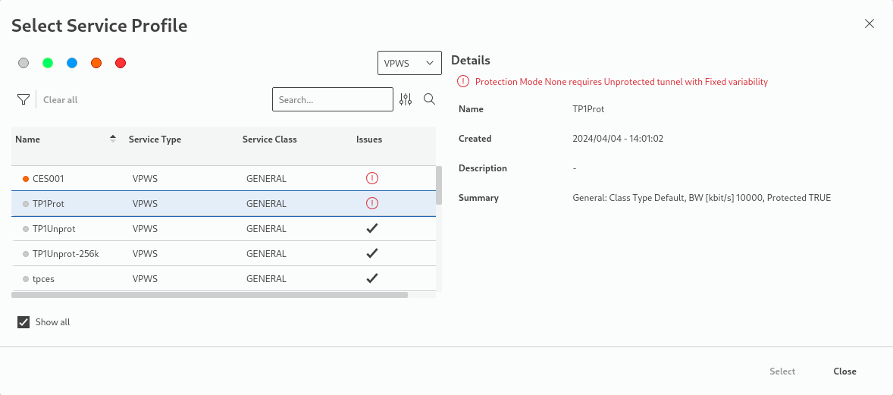Toggle the red status color filter
Viewport: 893px width, 395px height.
pyautogui.click(x=121, y=63)
